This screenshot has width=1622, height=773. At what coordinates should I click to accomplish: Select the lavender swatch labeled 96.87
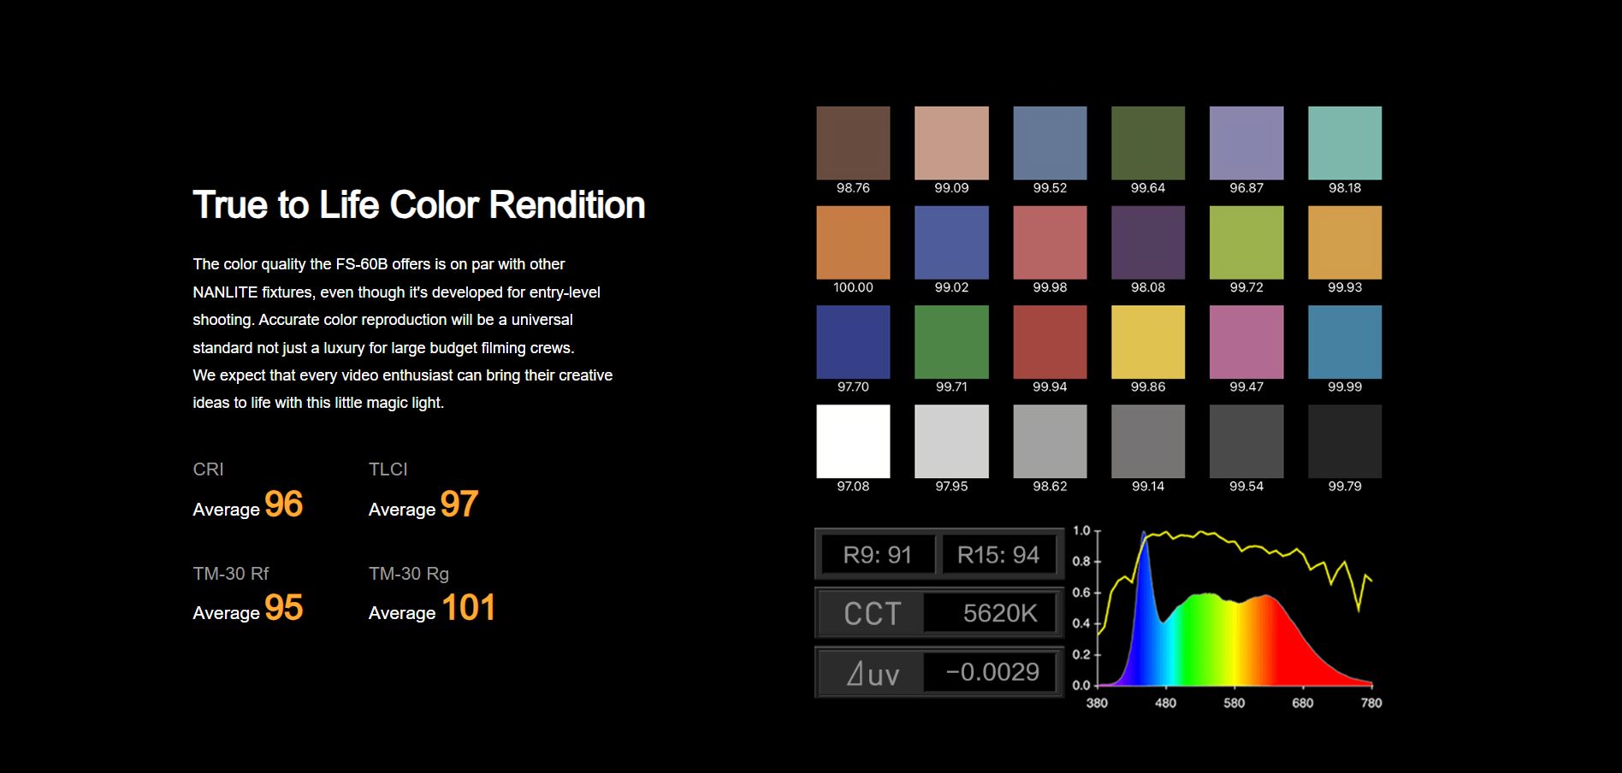pos(1246,143)
